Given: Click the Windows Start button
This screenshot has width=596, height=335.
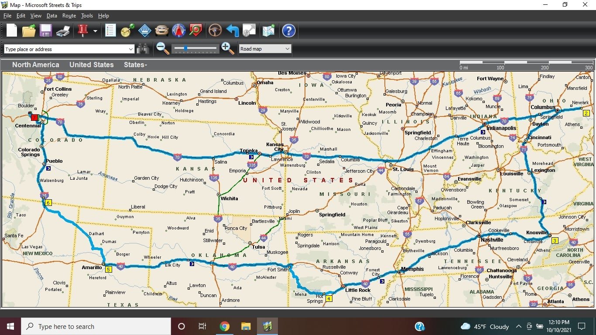Looking at the screenshot, I should [10, 326].
